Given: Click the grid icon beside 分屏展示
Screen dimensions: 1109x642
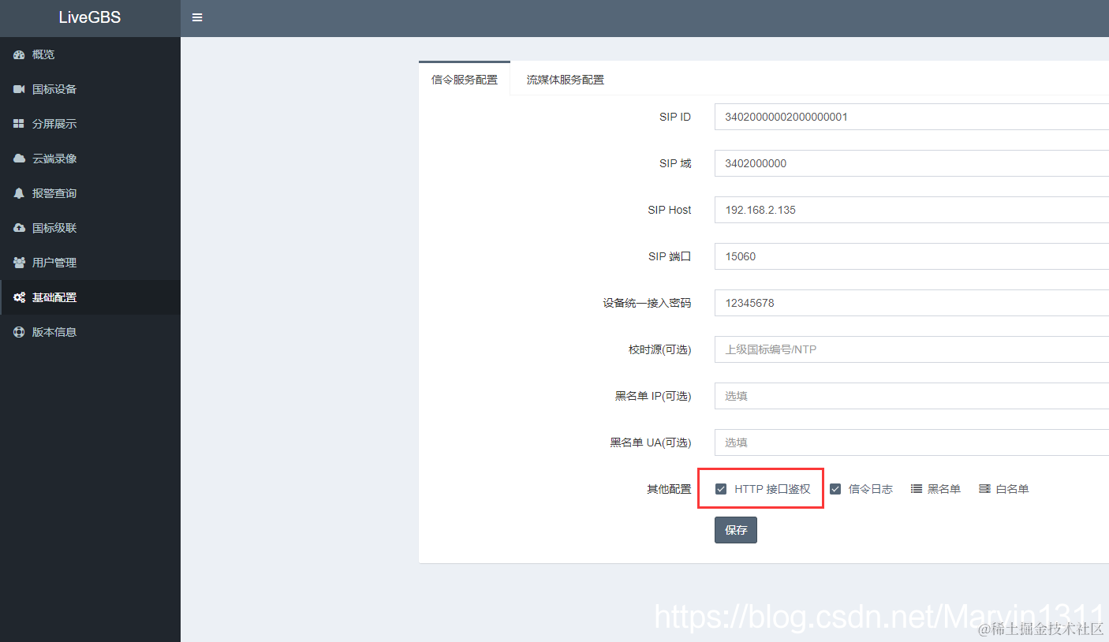Looking at the screenshot, I should pos(19,124).
